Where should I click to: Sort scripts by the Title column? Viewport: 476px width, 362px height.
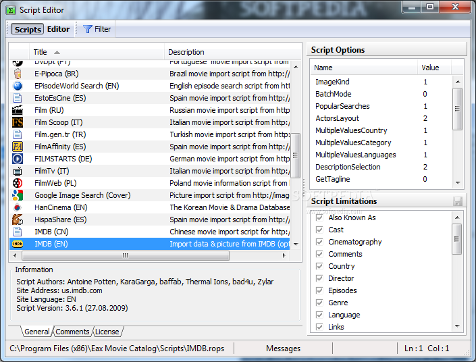click(97, 52)
